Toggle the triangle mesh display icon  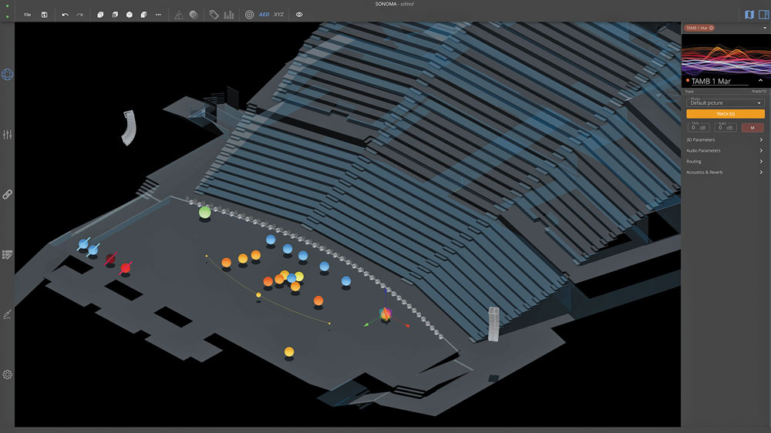pyautogui.click(x=179, y=15)
